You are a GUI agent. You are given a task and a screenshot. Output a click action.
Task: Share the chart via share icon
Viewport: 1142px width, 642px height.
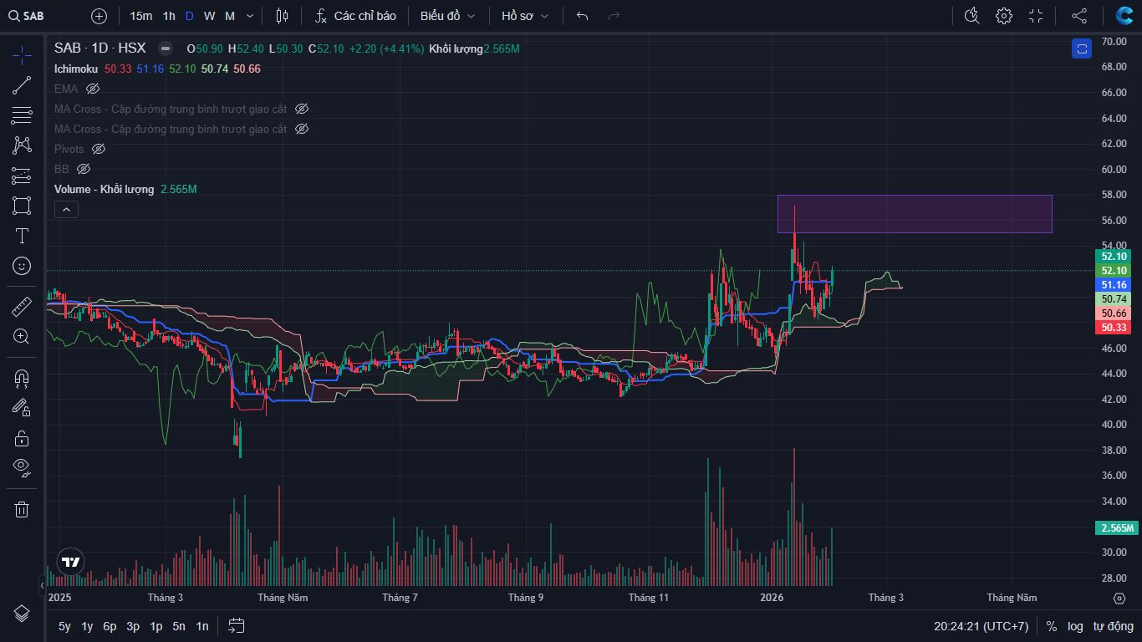[x=1079, y=16]
